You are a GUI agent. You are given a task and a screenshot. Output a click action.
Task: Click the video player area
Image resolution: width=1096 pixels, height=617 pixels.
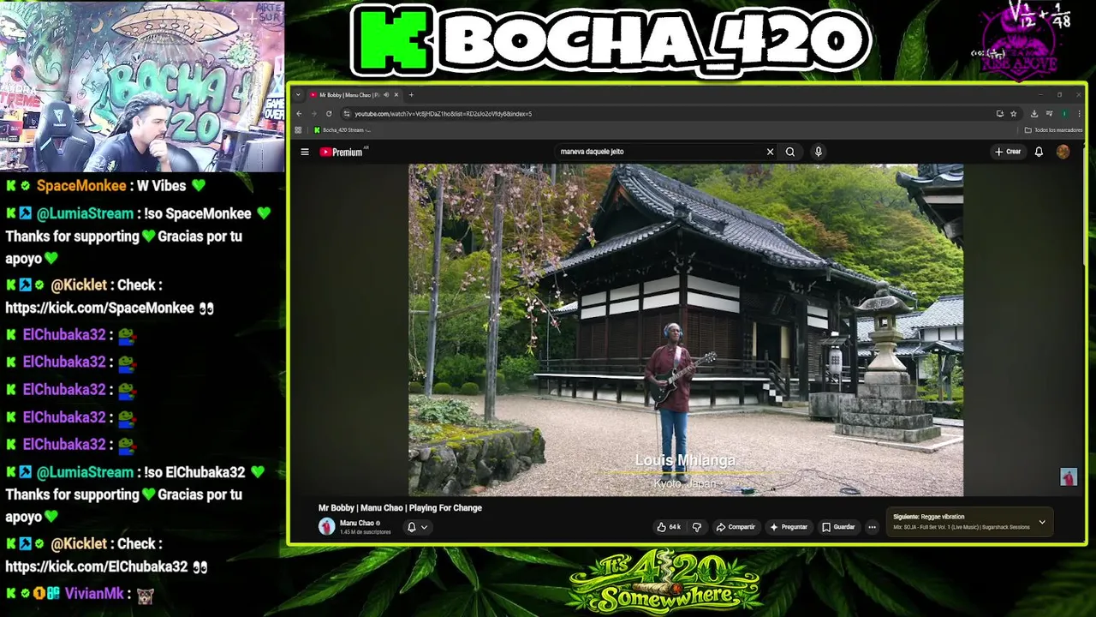point(686,330)
